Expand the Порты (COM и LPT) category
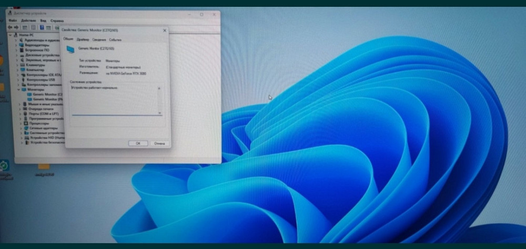The width and height of the screenshot is (526, 249). pos(19,113)
